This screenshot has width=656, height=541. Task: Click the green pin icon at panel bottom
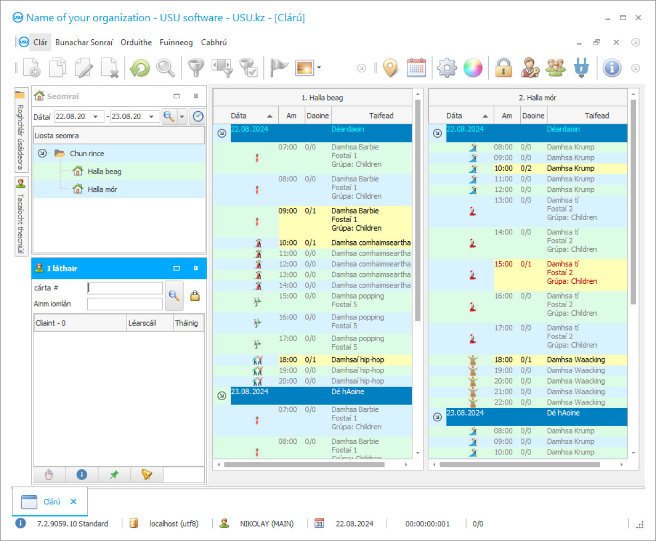pyautogui.click(x=114, y=475)
